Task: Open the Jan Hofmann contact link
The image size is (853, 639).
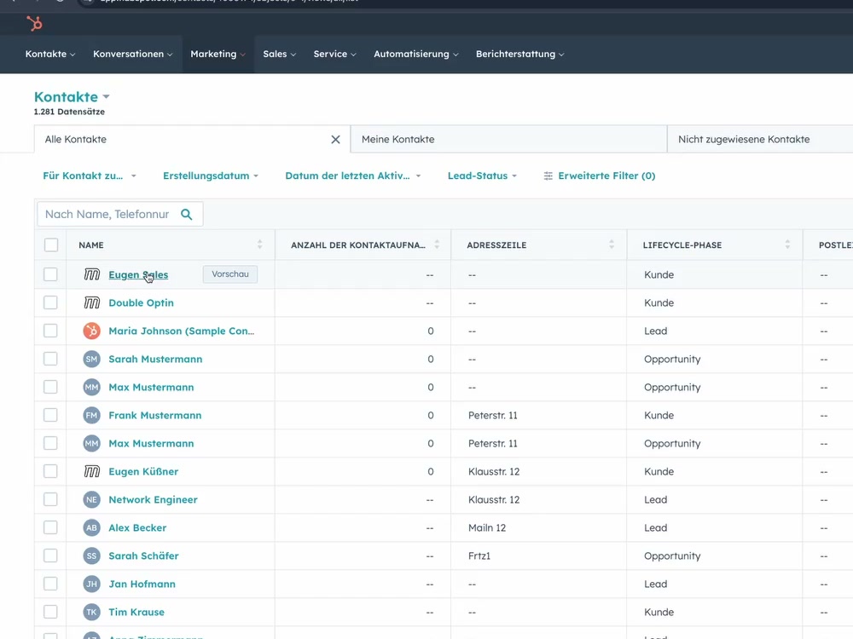Action: tap(142, 584)
